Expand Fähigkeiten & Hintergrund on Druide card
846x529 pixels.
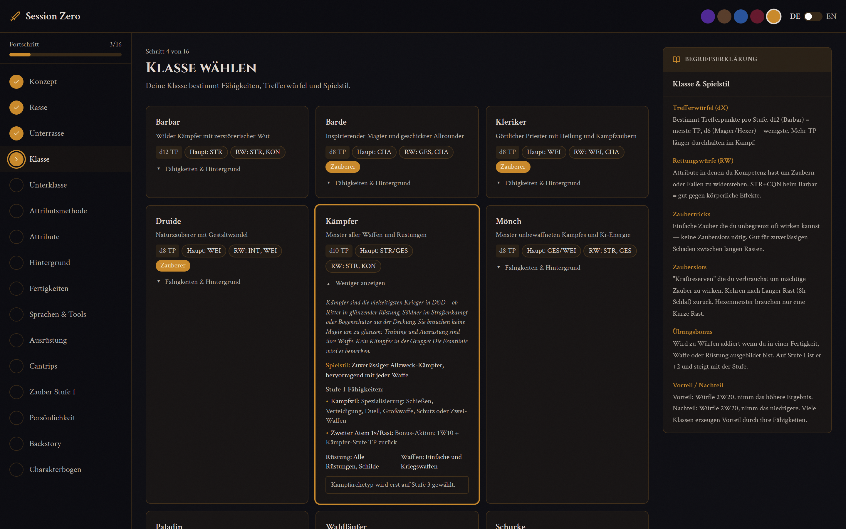coord(198,282)
